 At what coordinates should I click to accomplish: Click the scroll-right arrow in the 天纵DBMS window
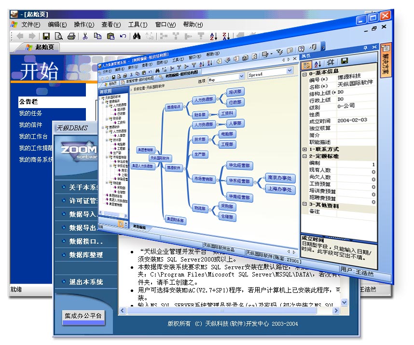[x=336, y=311]
